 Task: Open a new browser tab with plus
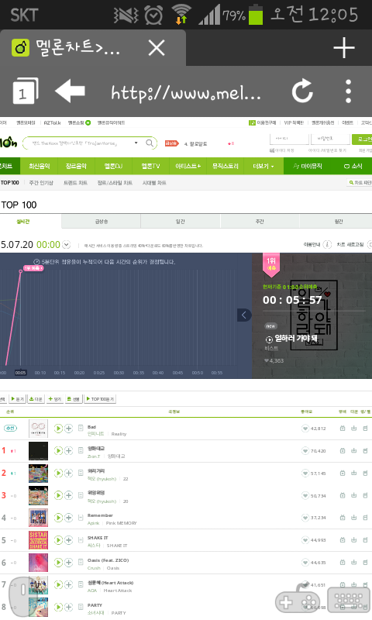click(344, 48)
